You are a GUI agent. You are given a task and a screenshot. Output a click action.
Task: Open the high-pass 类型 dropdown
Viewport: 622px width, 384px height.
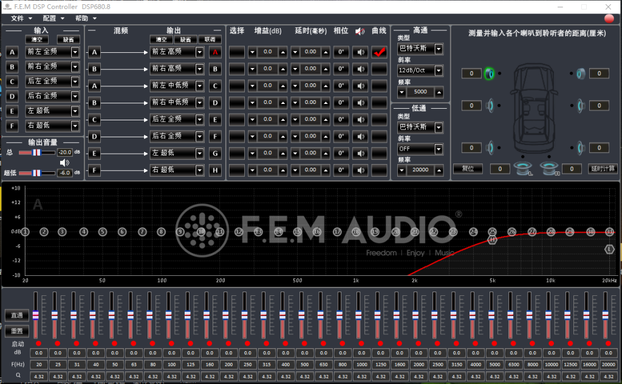439,49
